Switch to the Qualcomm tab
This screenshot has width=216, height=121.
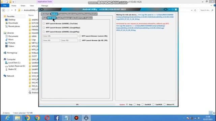click(72, 14)
